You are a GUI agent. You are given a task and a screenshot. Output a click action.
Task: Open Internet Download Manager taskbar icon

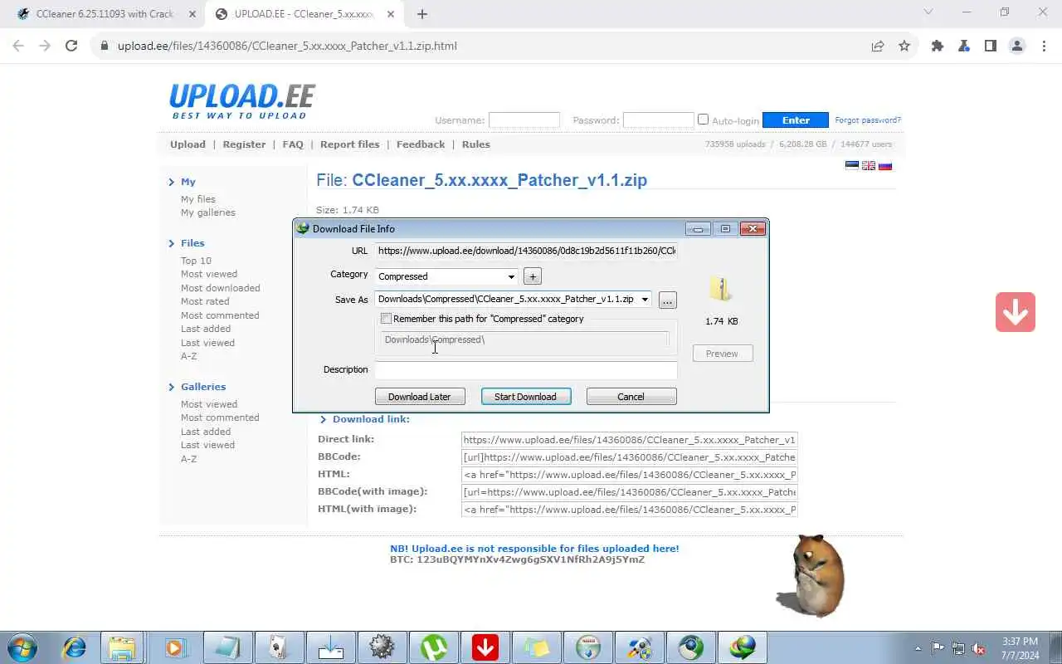(742, 647)
